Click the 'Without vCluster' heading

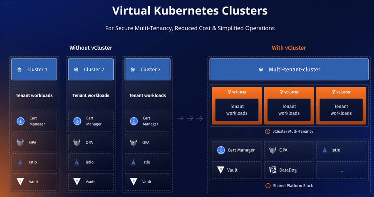[x=91, y=48]
